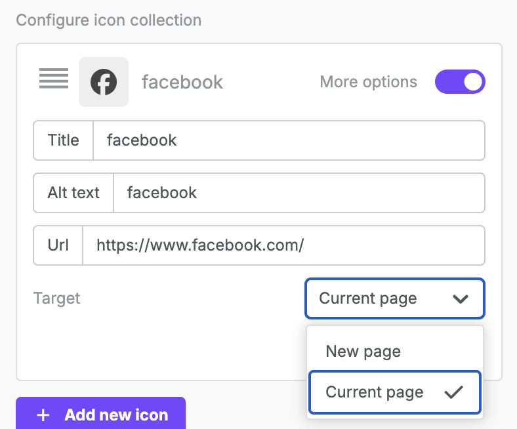
Task: Add a new icon to collection
Action: 100,414
